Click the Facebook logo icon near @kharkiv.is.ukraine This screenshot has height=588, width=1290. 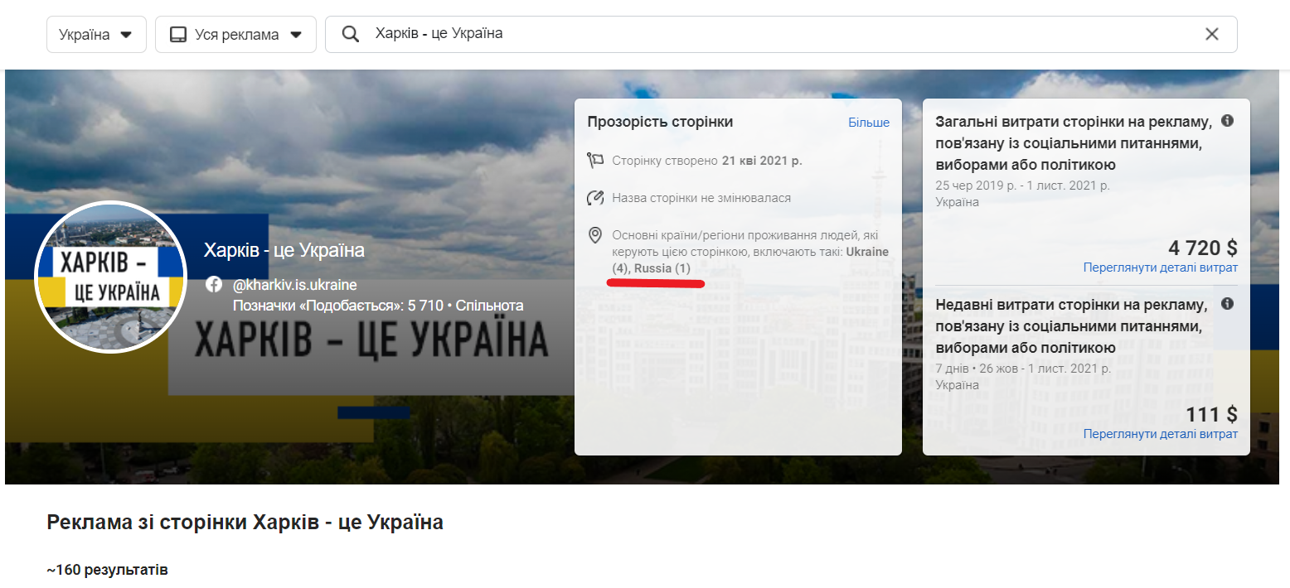[214, 285]
